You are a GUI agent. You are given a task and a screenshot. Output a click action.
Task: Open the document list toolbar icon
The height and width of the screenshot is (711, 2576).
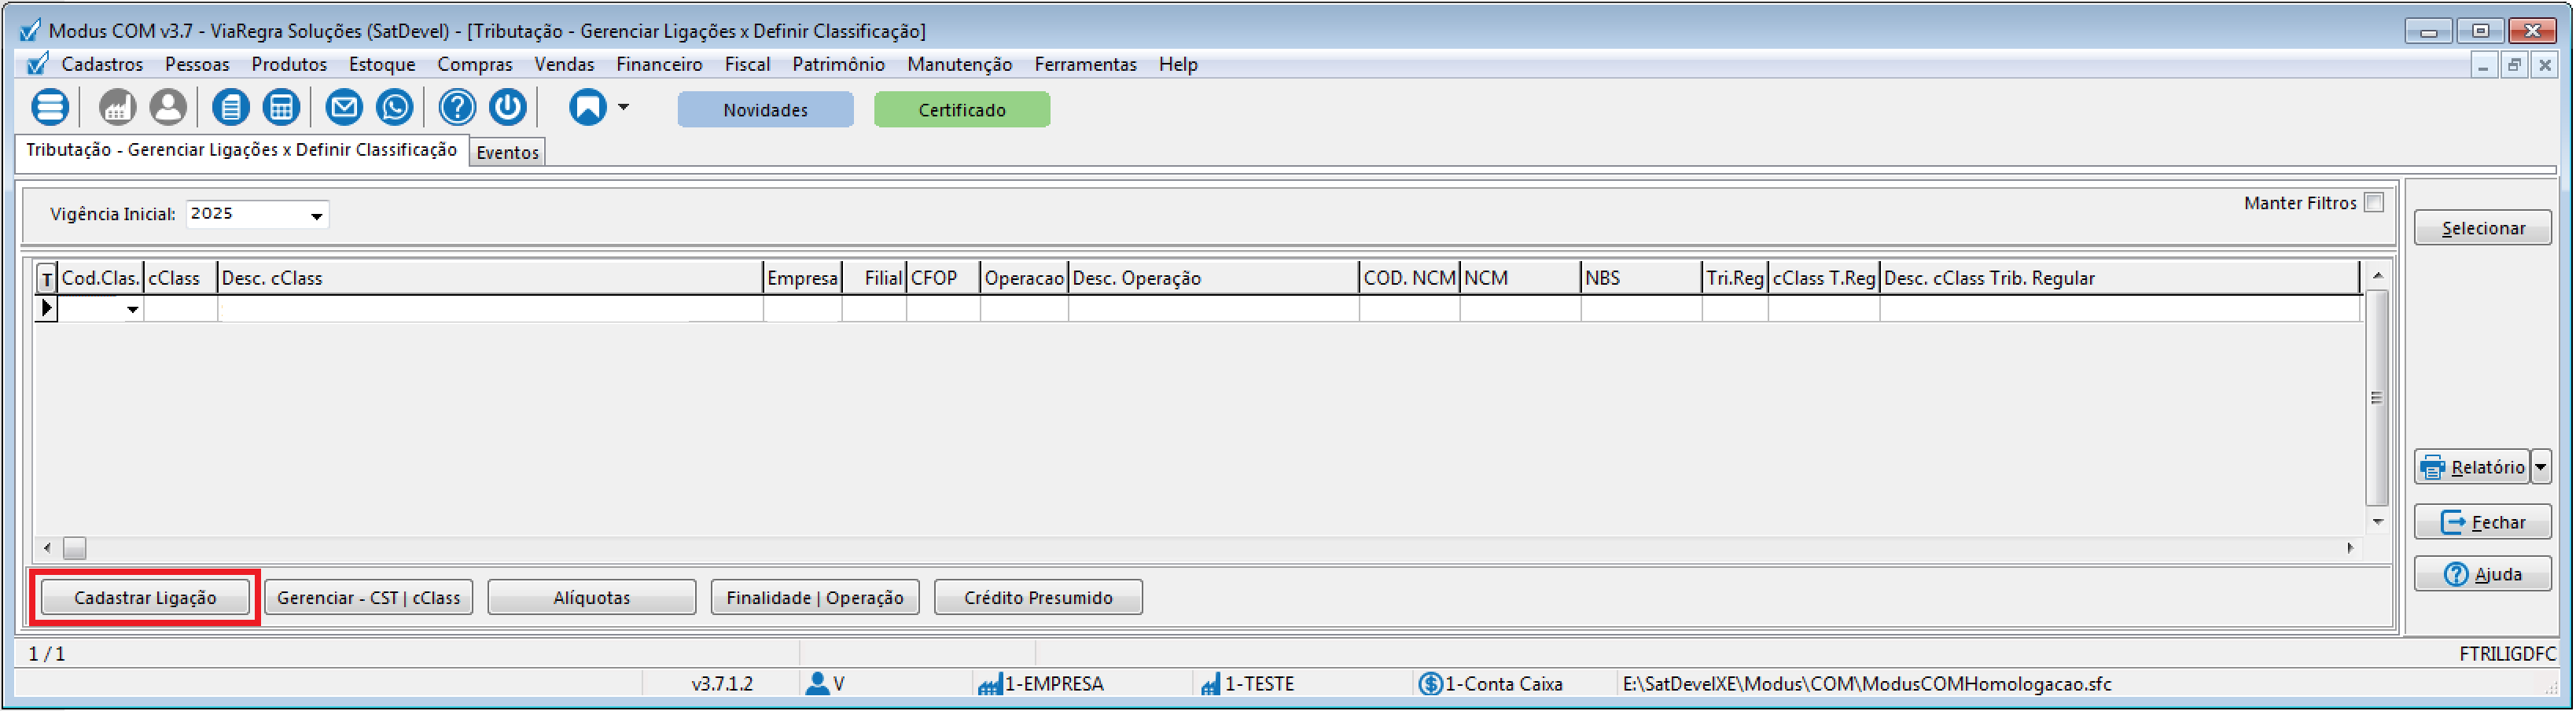coord(230,107)
